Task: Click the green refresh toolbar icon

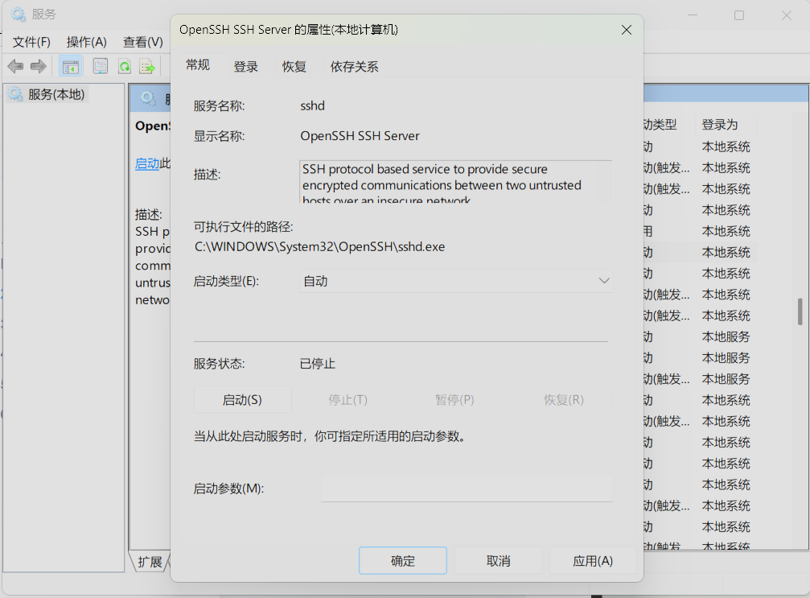Action: coord(125,66)
